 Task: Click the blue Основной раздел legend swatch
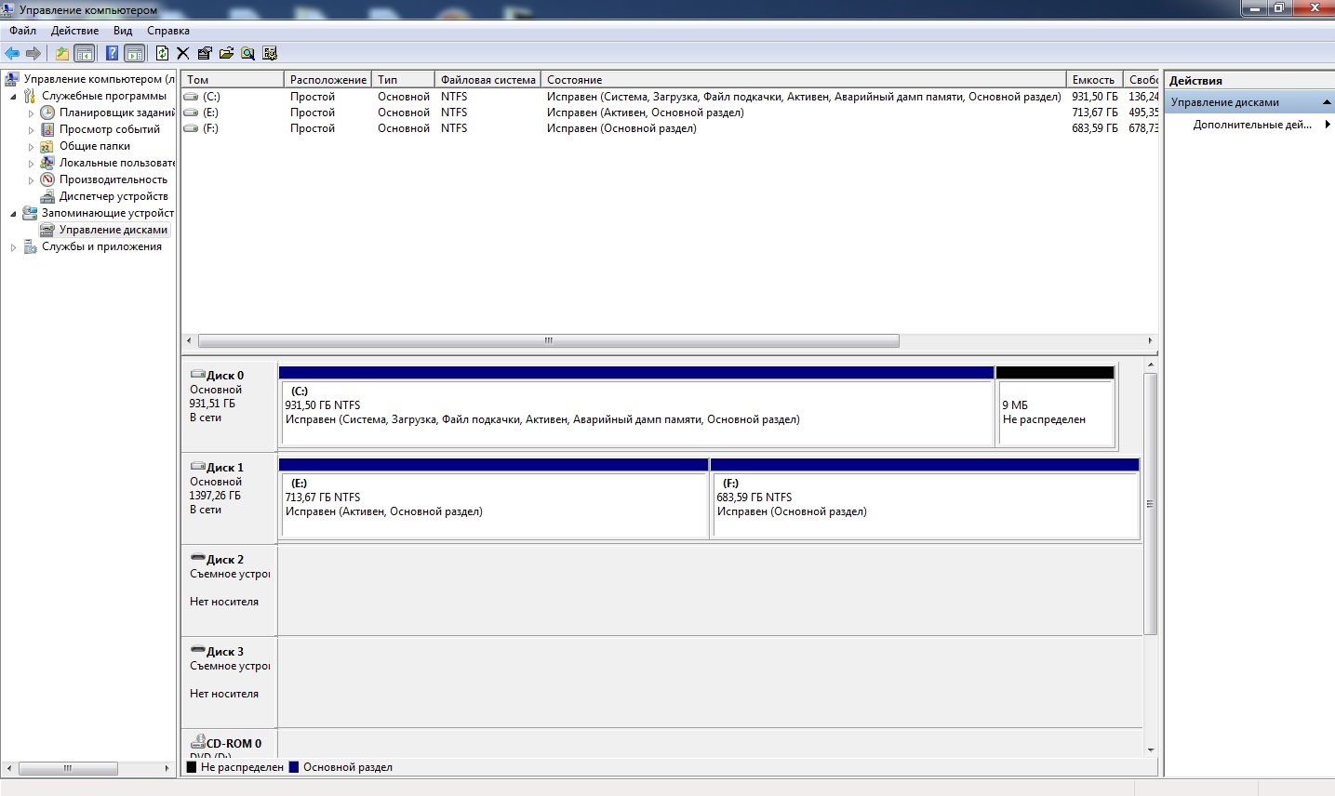pos(294,767)
